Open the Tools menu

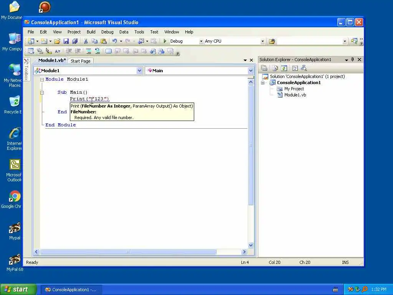pos(139,32)
